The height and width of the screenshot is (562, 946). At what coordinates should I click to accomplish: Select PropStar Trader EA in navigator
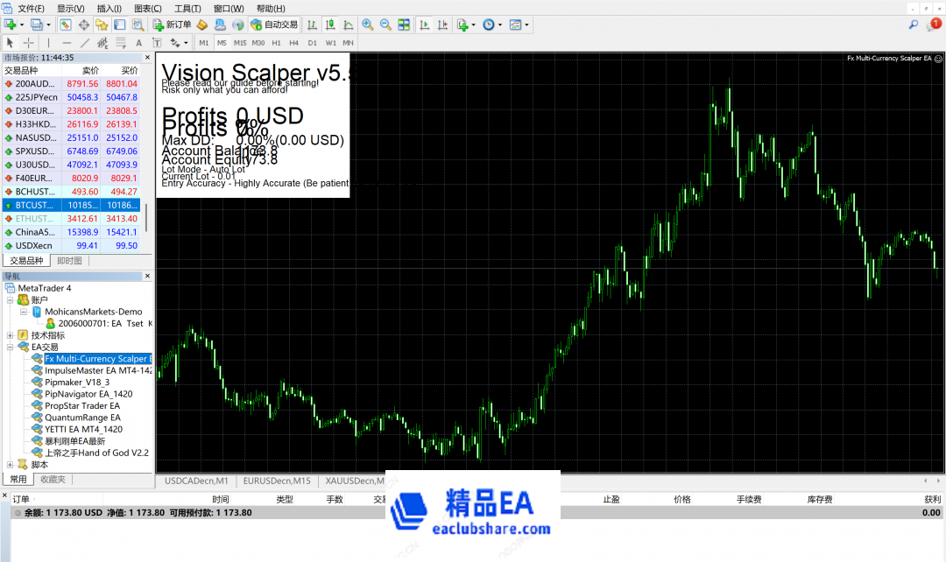tap(82, 406)
